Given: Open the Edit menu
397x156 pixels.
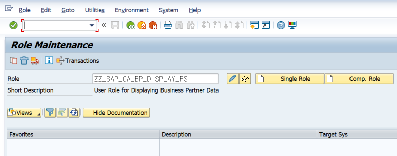Looking at the screenshot, I should (x=46, y=10).
